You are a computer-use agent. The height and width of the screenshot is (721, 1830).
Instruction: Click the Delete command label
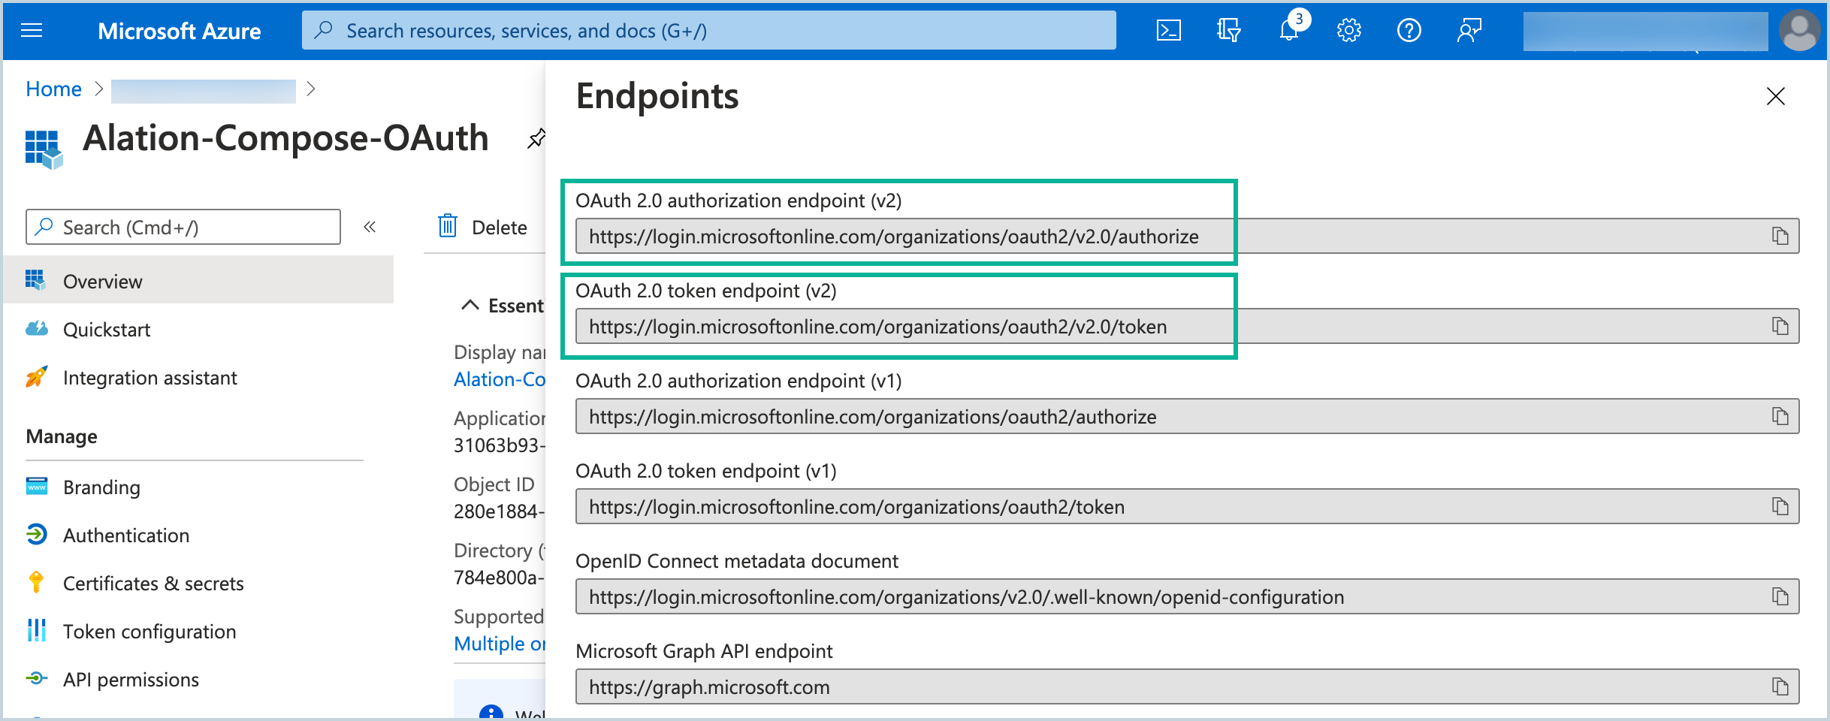499,228
